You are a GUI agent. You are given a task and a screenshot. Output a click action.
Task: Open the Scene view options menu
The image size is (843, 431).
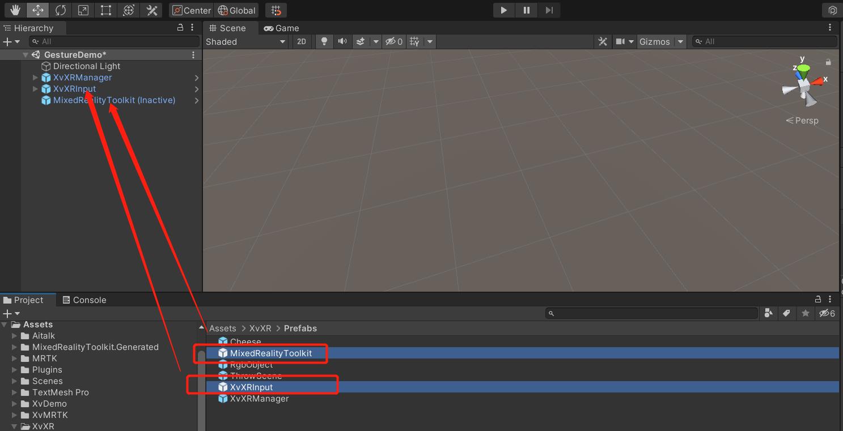pyautogui.click(x=830, y=28)
